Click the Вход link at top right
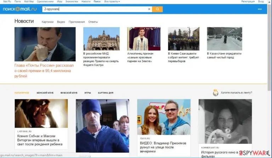The width and height of the screenshot is (272, 158). (x=261, y=1)
